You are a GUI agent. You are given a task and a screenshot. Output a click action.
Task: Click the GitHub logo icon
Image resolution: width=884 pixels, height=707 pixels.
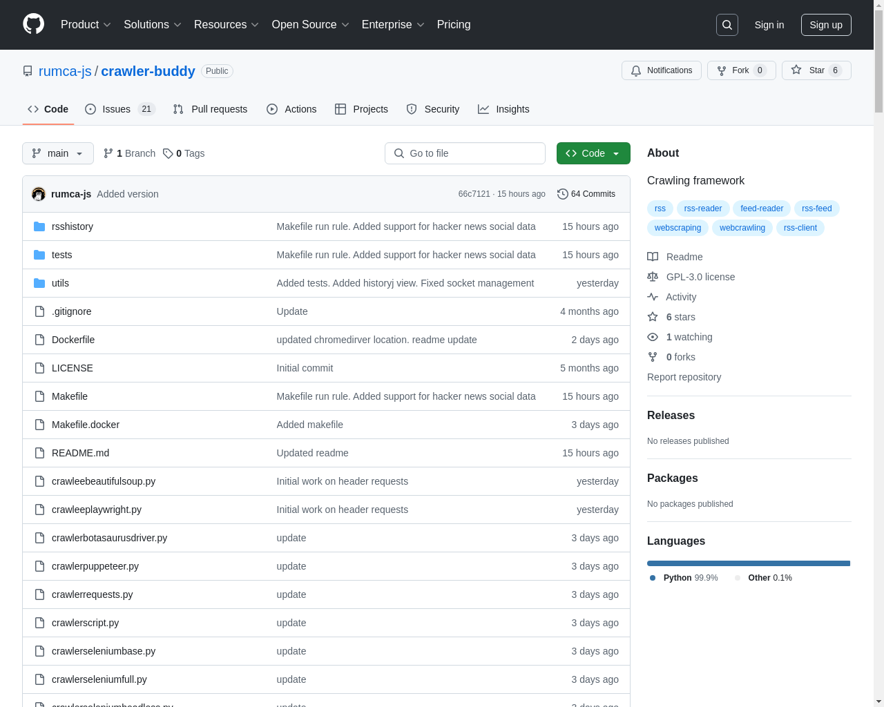coord(33,24)
